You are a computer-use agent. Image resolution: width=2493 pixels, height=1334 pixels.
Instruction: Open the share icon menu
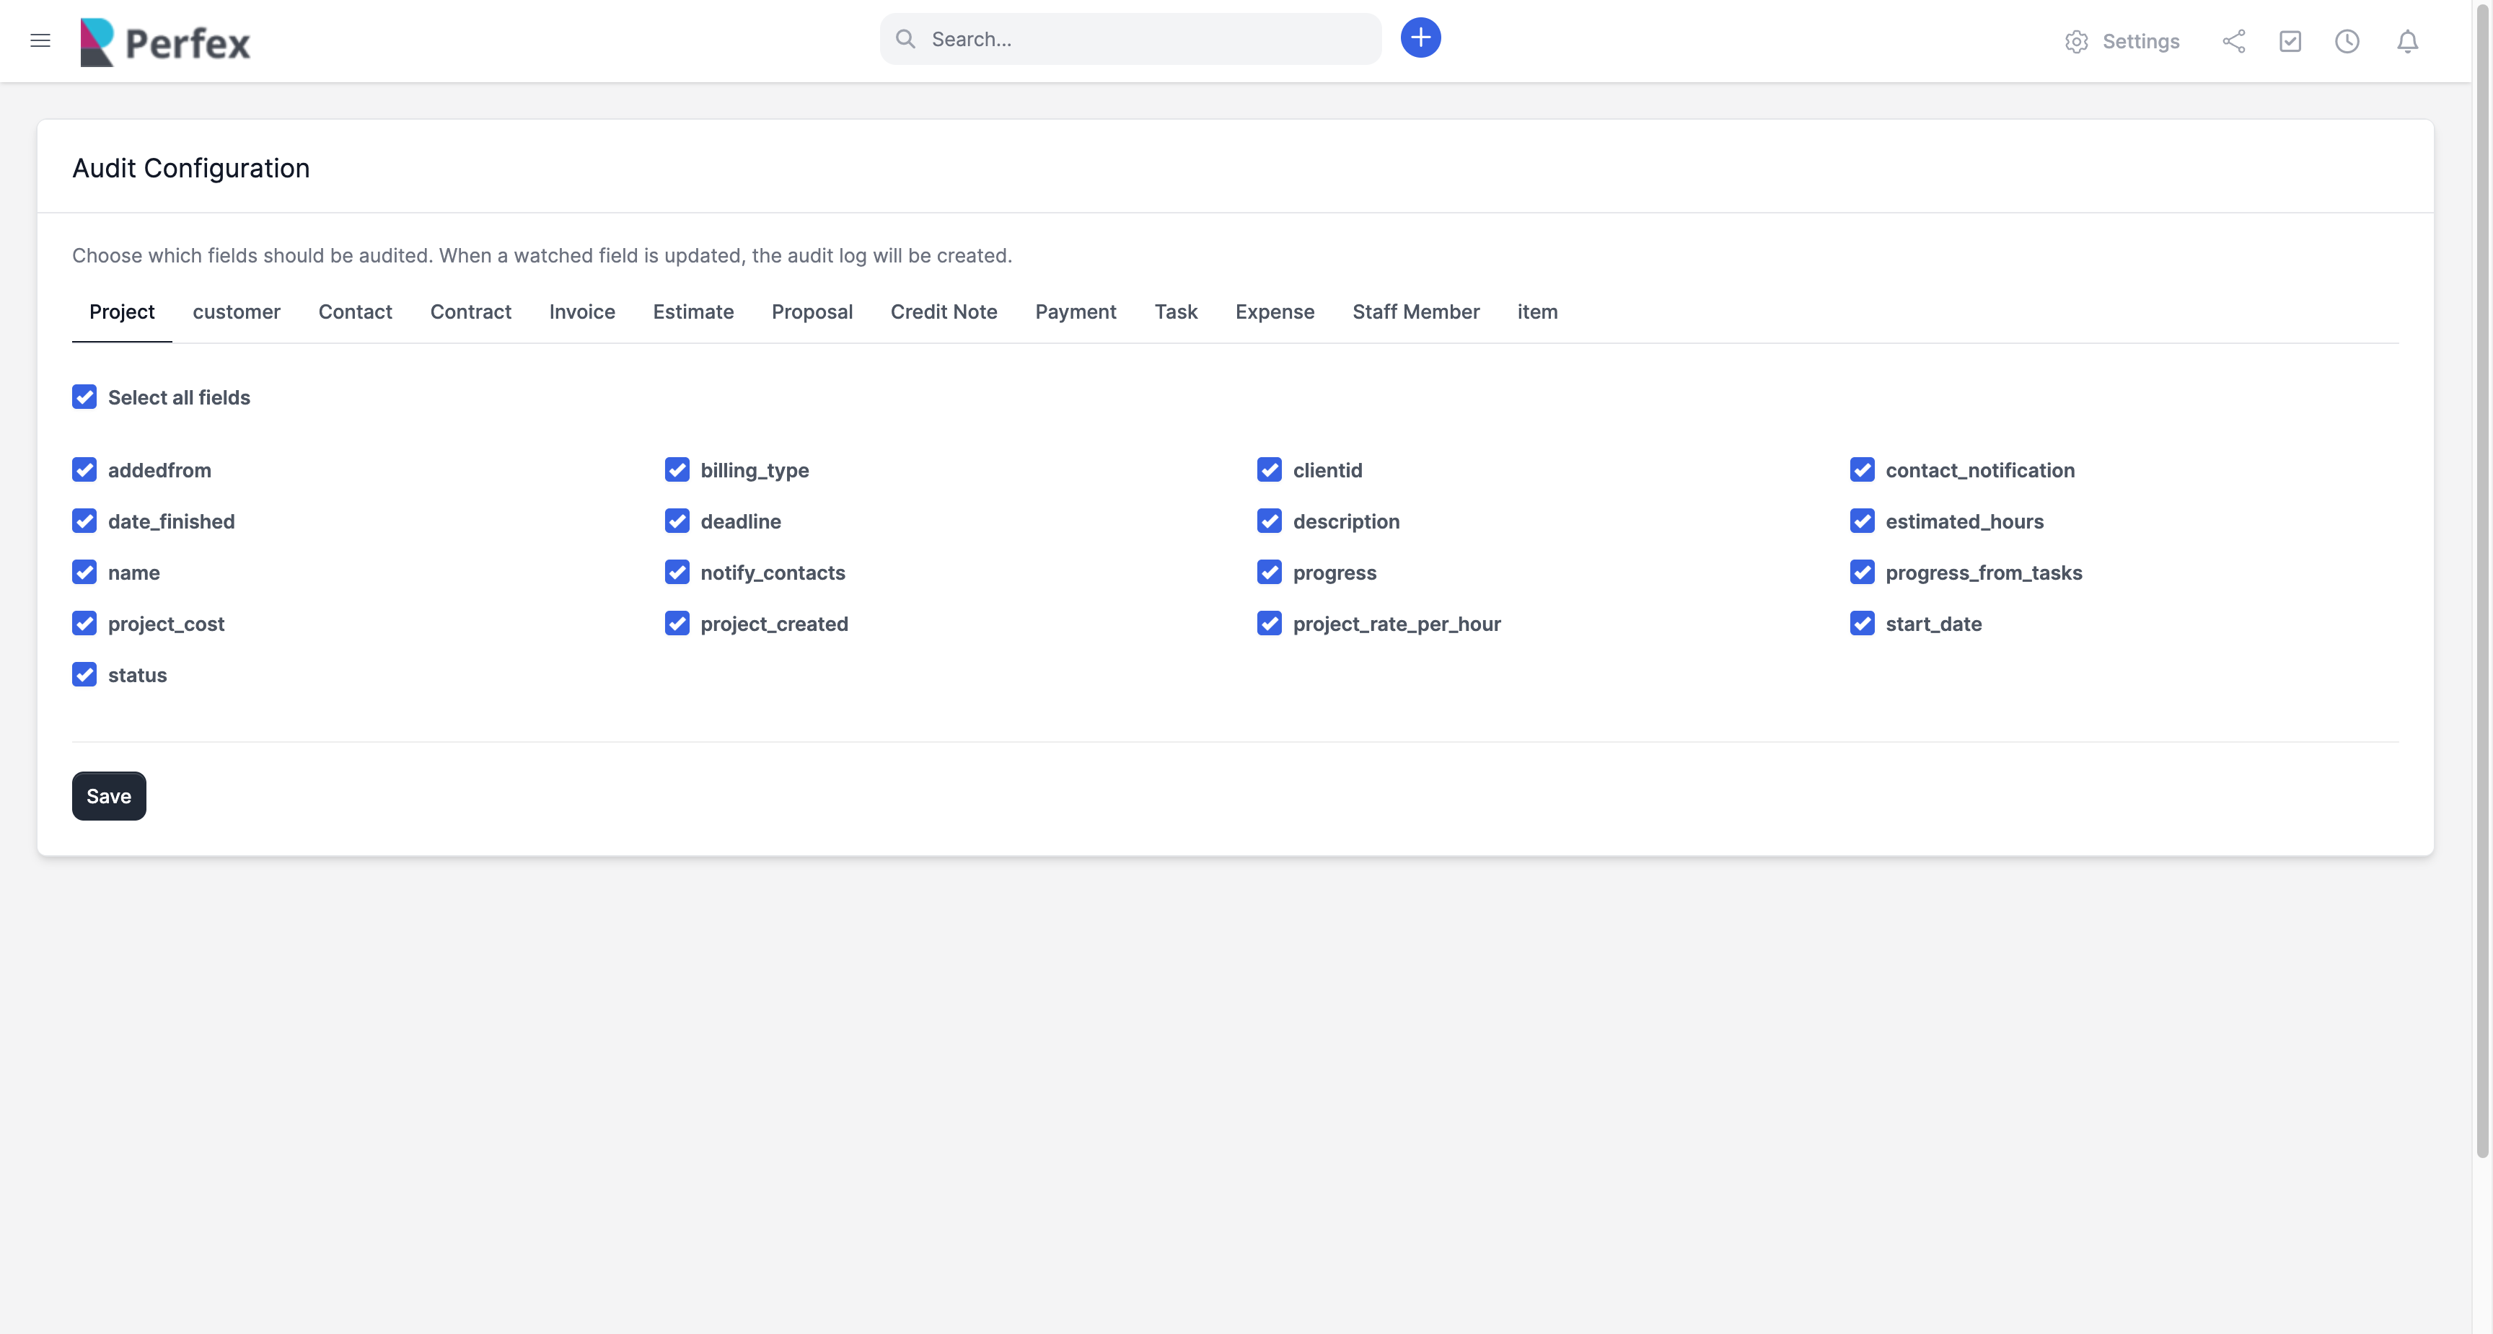point(2233,42)
